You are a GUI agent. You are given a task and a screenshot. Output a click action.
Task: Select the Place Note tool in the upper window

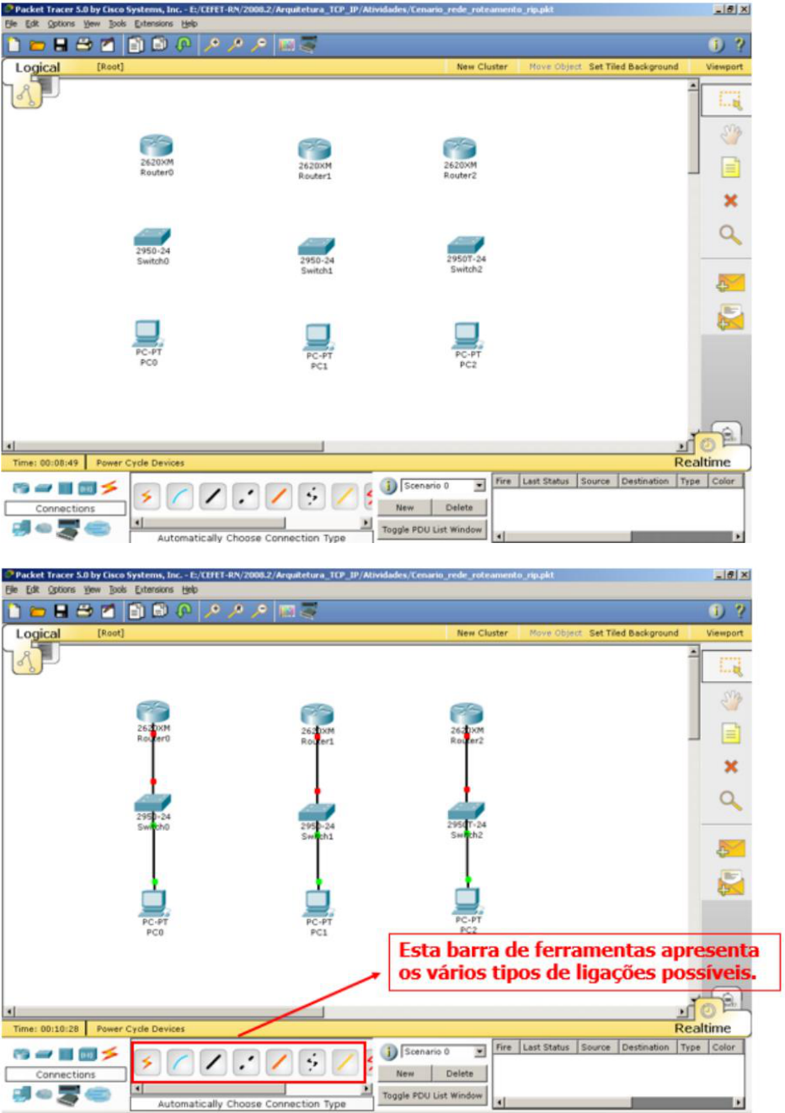[730, 168]
